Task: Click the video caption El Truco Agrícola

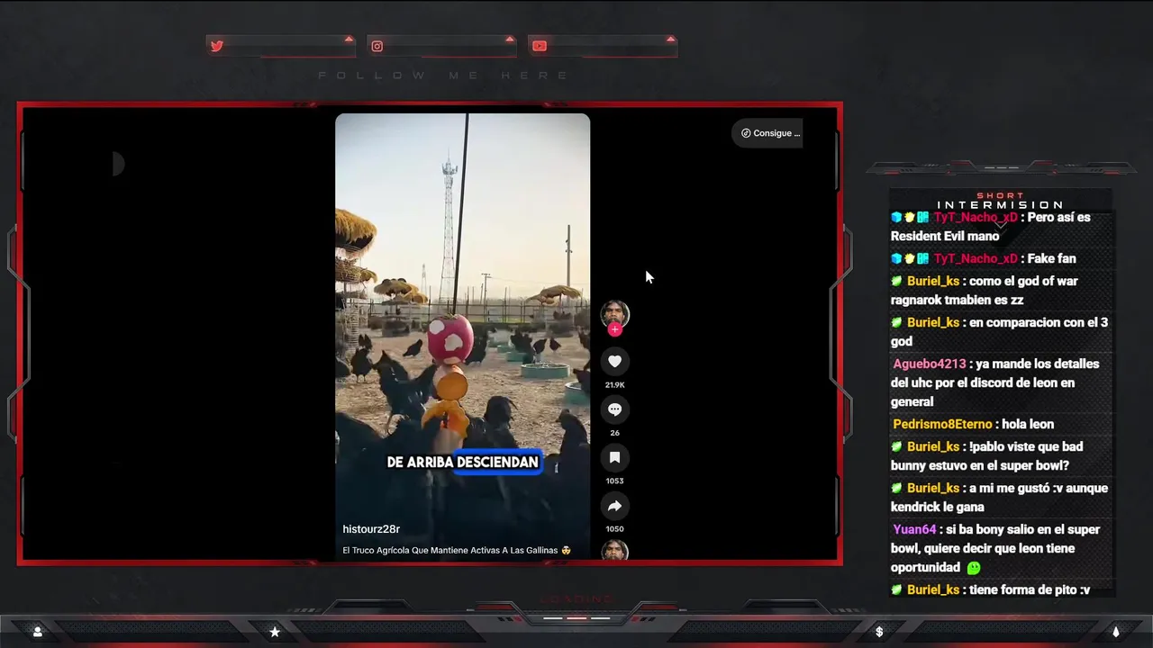Action: click(x=457, y=550)
